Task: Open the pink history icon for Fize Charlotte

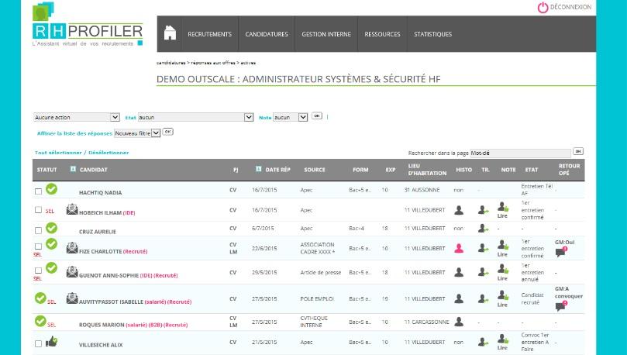Action: click(459, 248)
